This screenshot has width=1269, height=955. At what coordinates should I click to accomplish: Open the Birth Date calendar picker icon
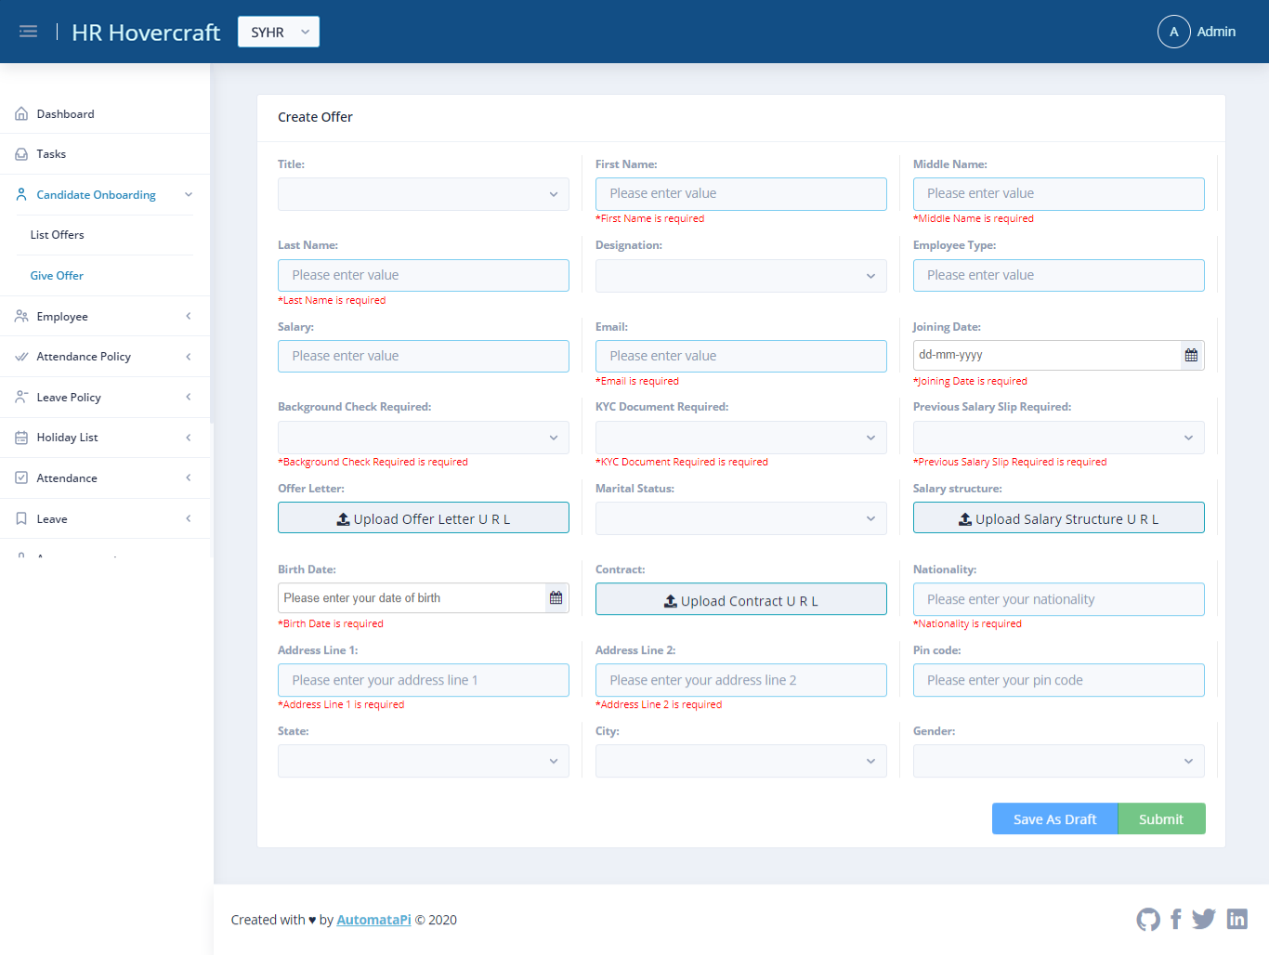(556, 598)
